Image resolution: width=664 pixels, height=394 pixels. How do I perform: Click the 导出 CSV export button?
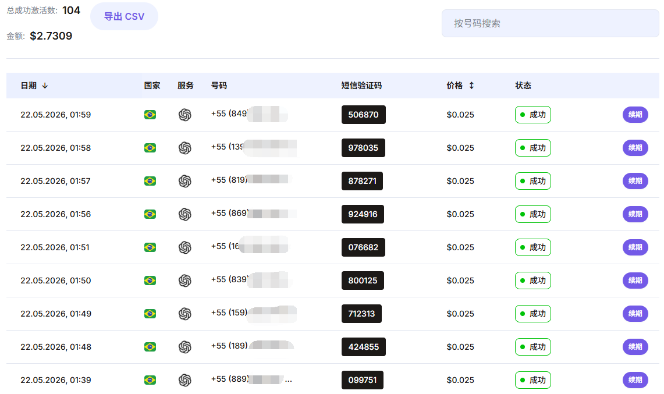[124, 16]
